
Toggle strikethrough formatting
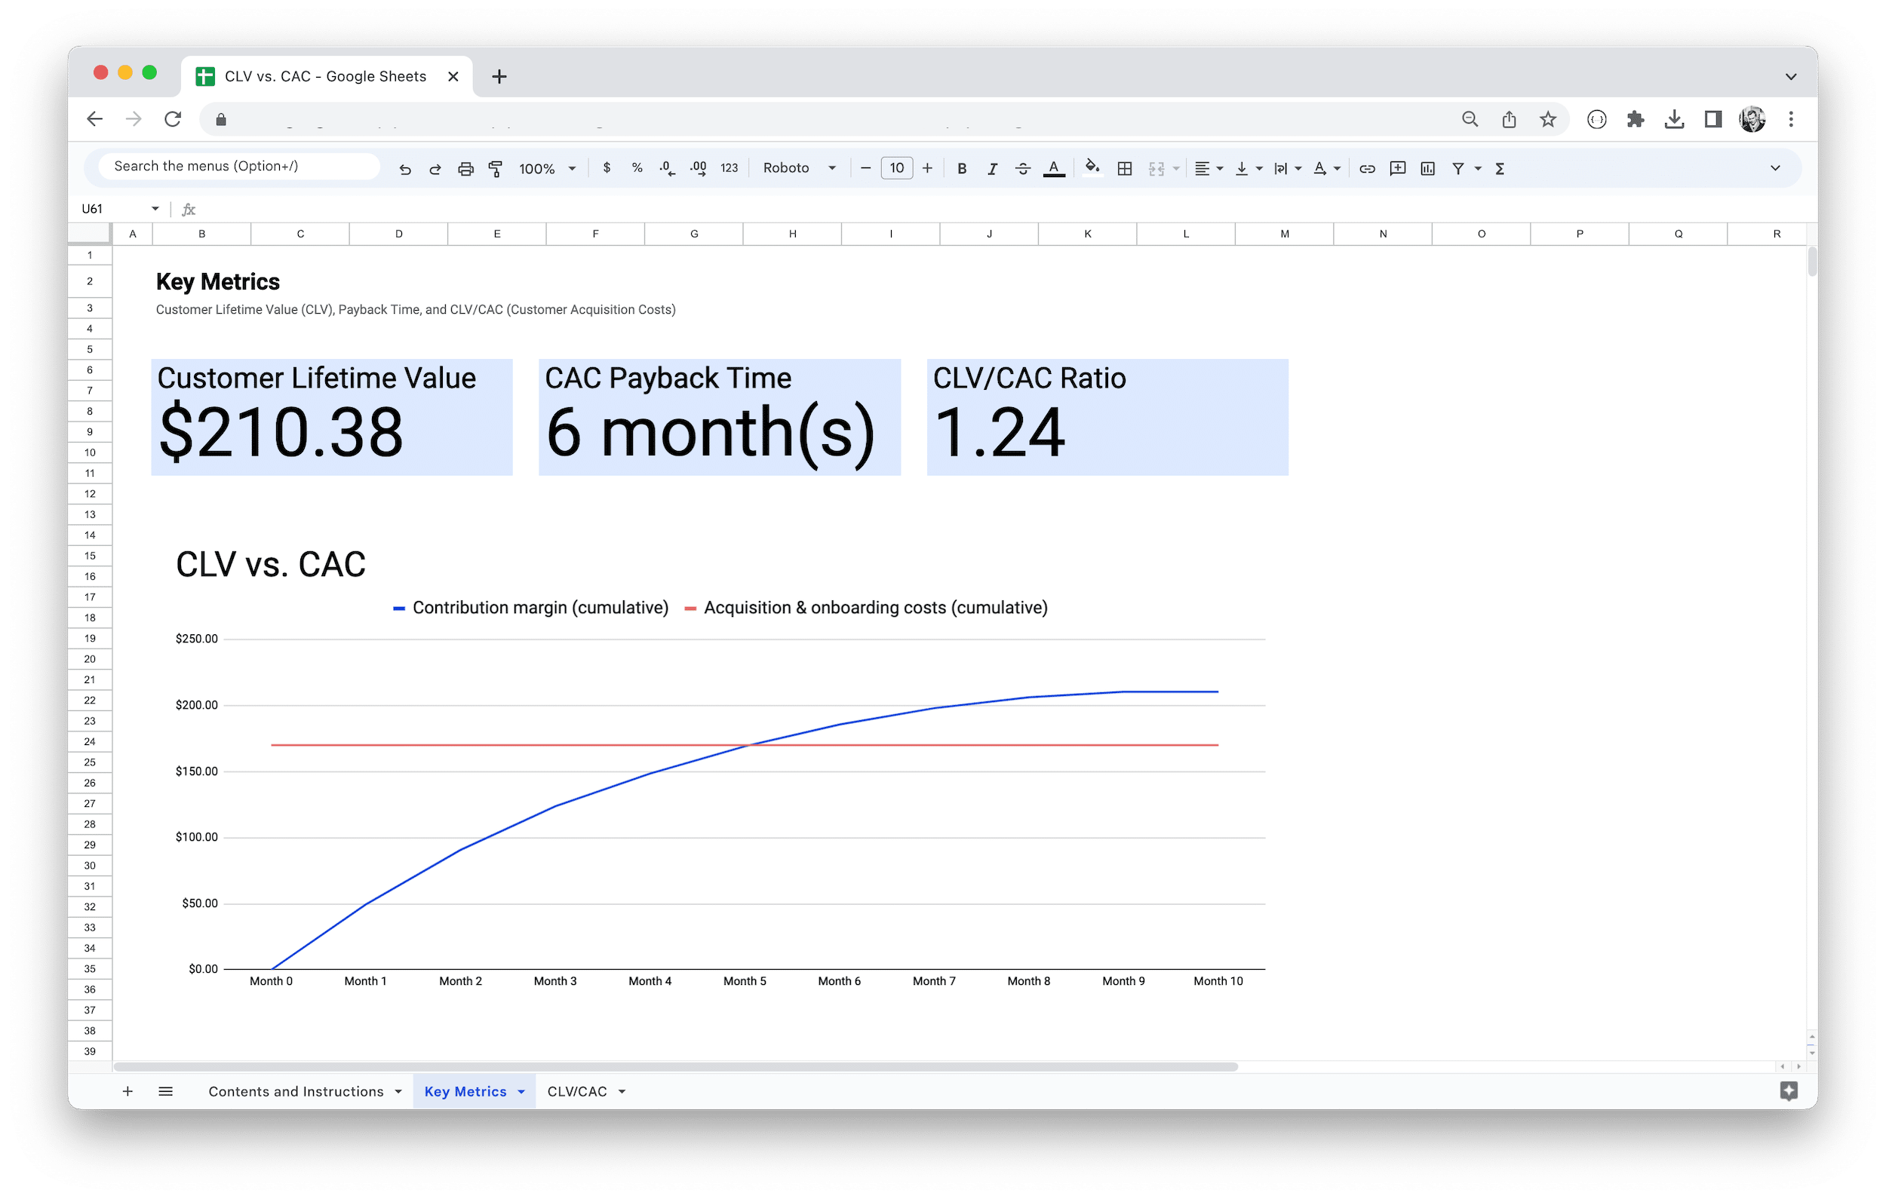[x=1023, y=167]
